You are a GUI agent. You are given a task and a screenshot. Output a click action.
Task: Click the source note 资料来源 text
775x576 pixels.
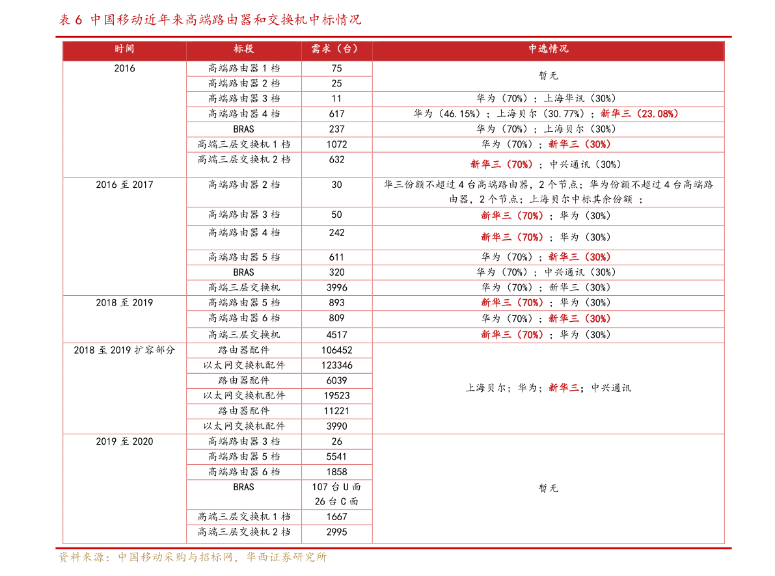click(193, 557)
